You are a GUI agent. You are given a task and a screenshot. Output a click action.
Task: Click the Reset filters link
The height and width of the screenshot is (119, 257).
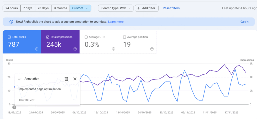point(171,8)
